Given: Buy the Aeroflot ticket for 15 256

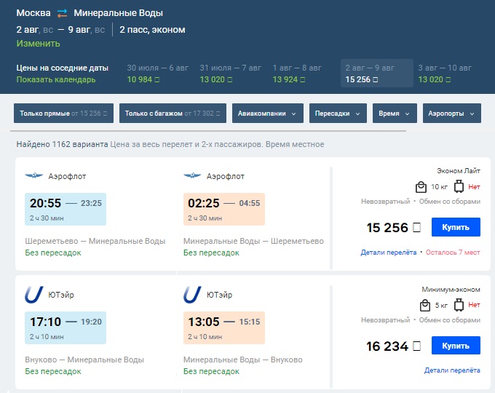Looking at the screenshot, I should (456, 227).
